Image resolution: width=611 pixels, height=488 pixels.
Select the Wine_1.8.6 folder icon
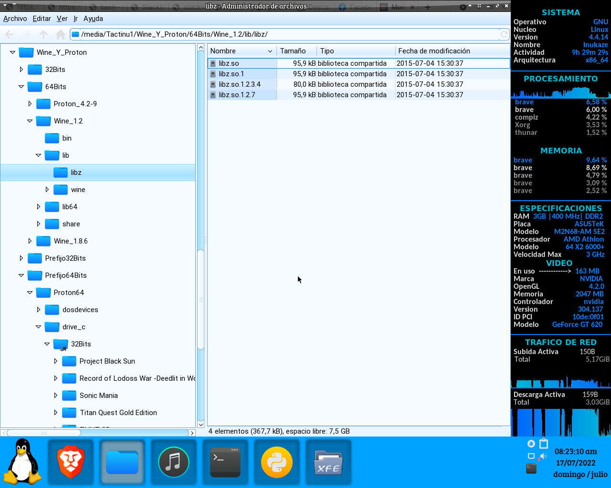(43, 241)
